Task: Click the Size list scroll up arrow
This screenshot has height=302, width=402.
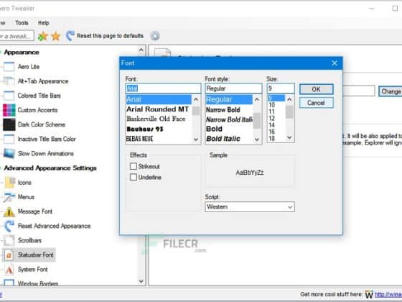Action: pyautogui.click(x=289, y=99)
